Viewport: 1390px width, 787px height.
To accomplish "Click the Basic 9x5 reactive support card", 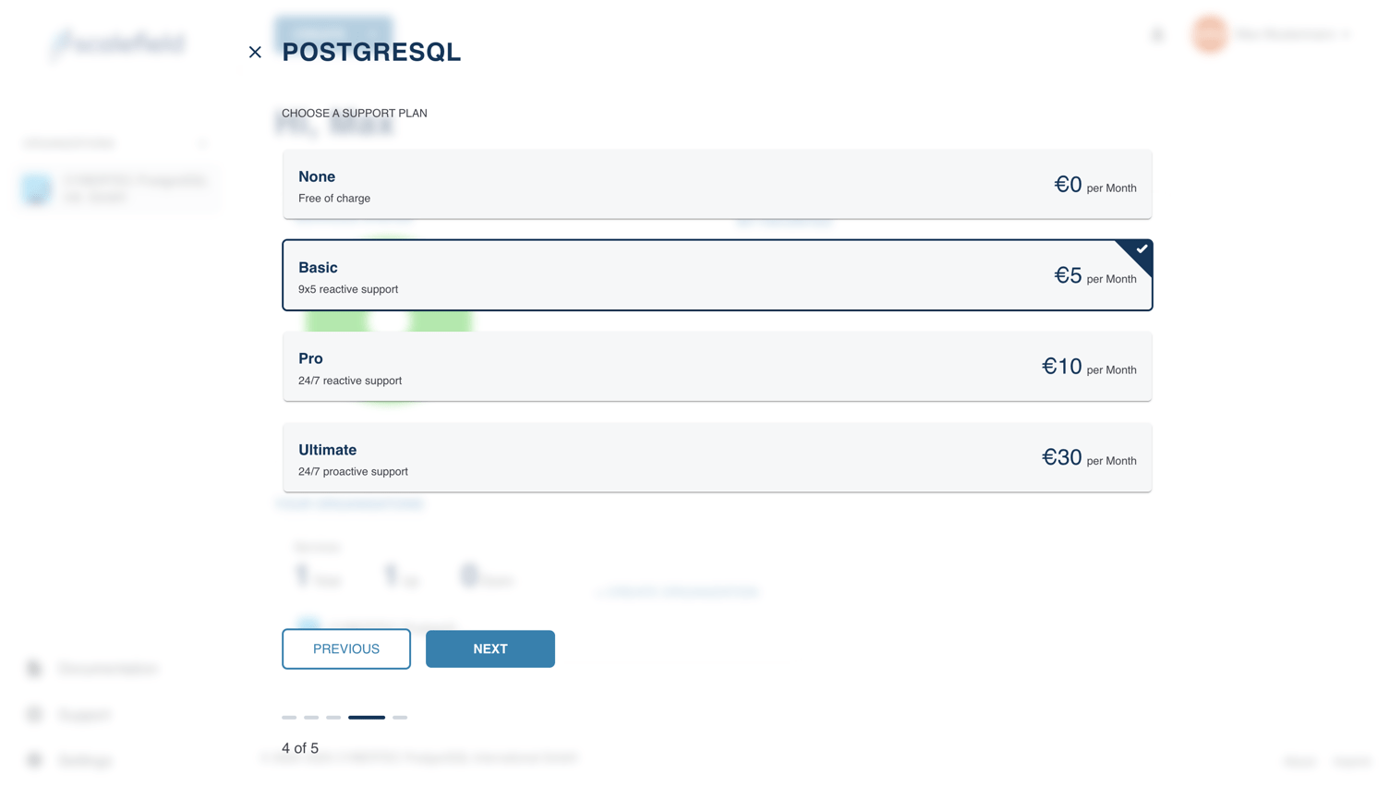I will point(717,276).
